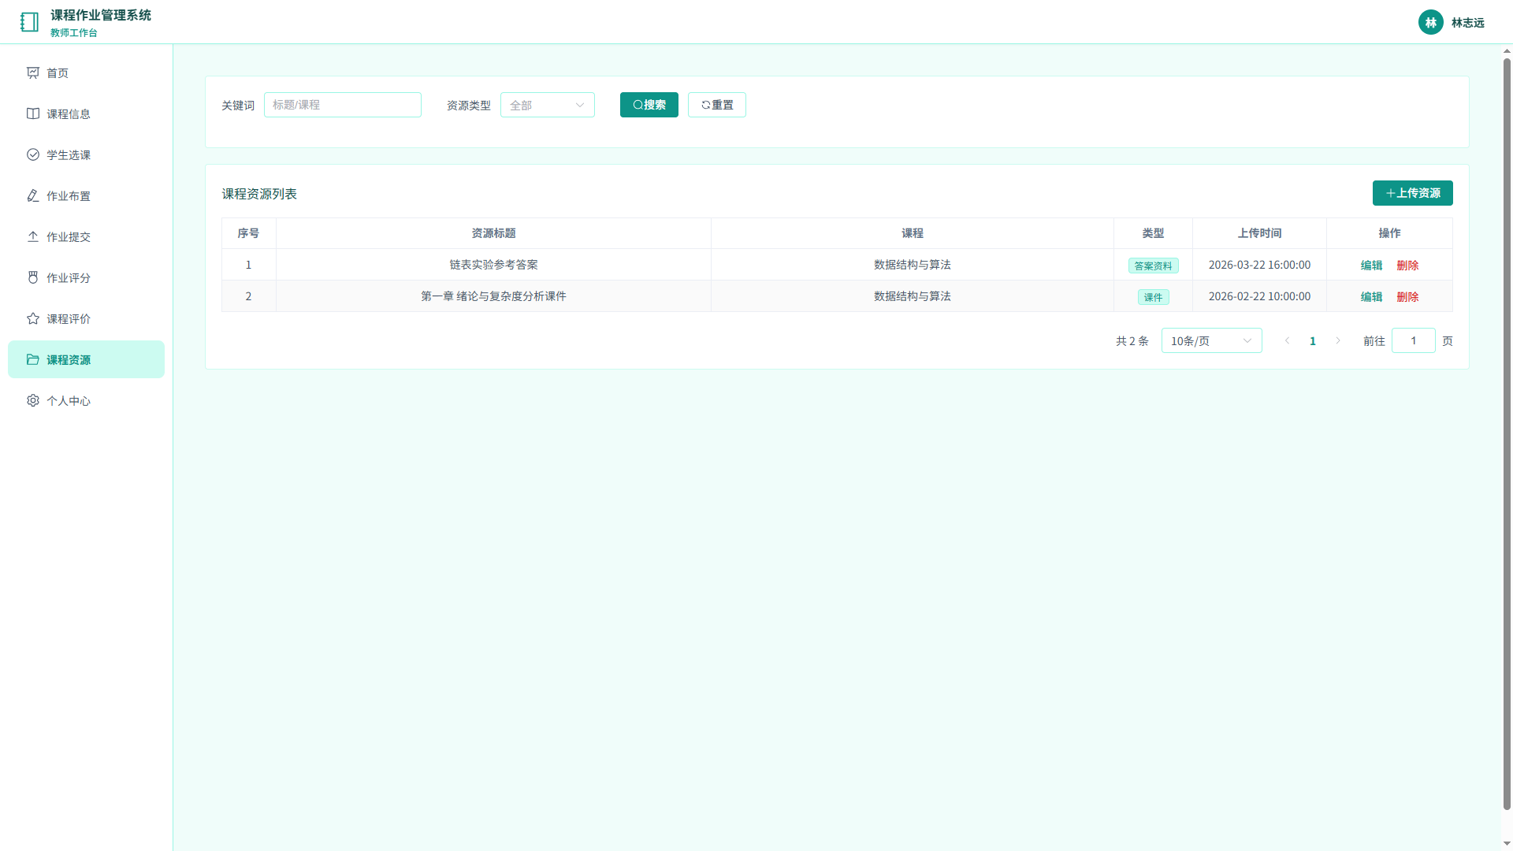The image size is (1513, 851).
Task: Click the 搜索 button
Action: (x=649, y=105)
